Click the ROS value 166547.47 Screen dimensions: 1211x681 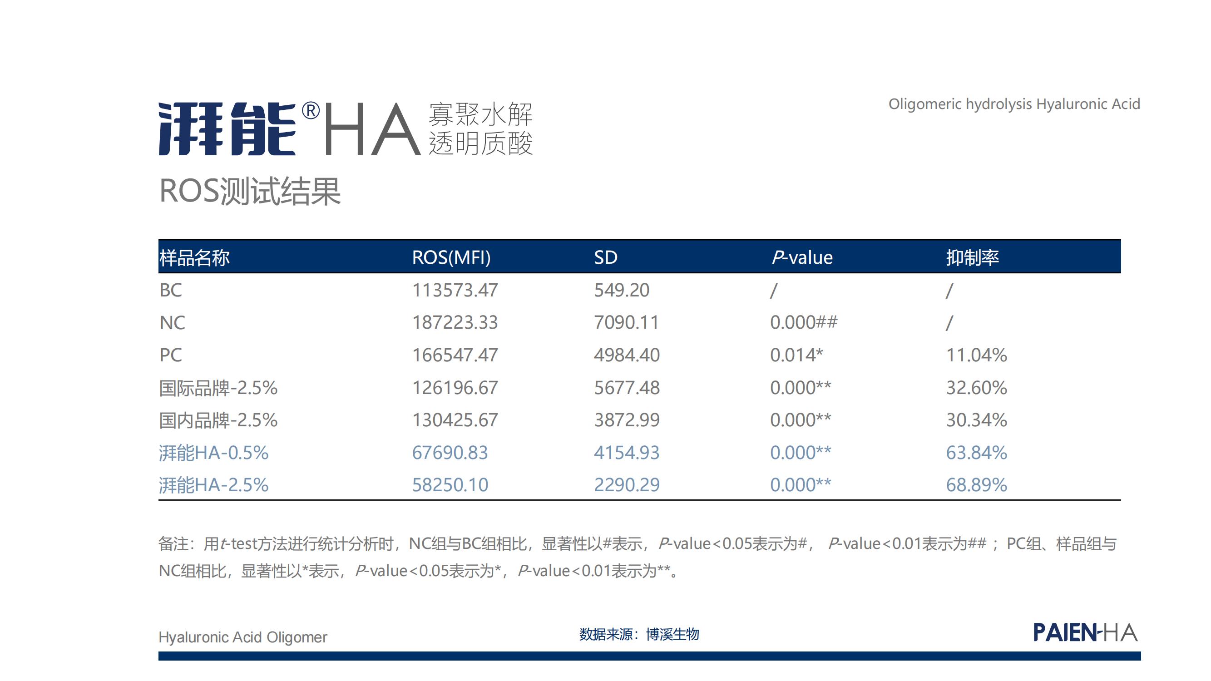pos(455,355)
